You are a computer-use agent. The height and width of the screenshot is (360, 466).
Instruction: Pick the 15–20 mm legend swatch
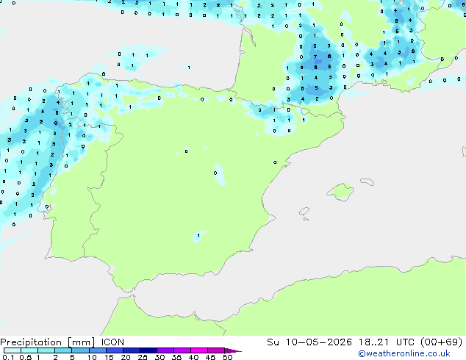[114, 350]
